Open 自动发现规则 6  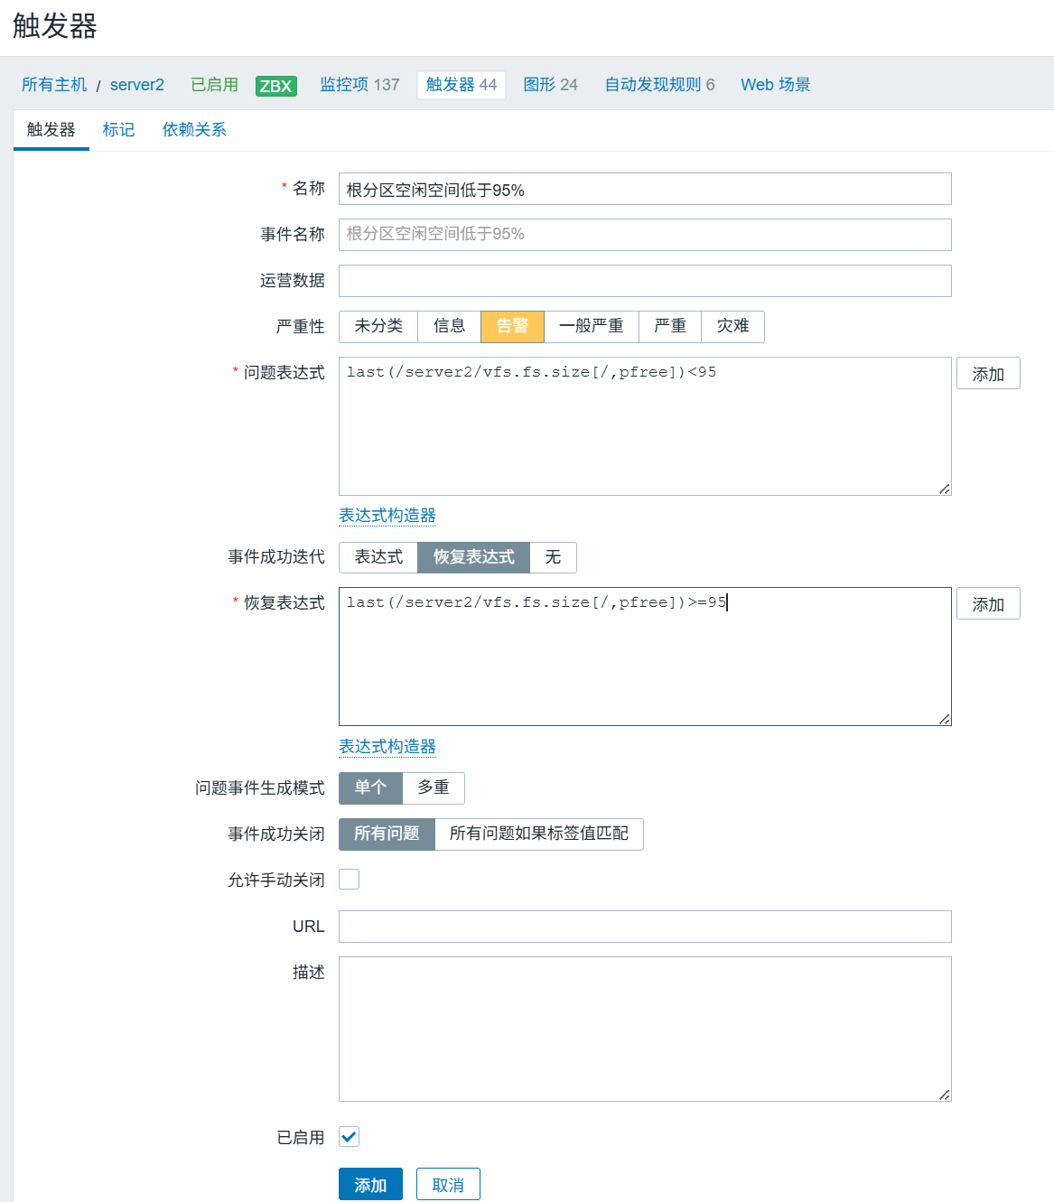(x=659, y=85)
